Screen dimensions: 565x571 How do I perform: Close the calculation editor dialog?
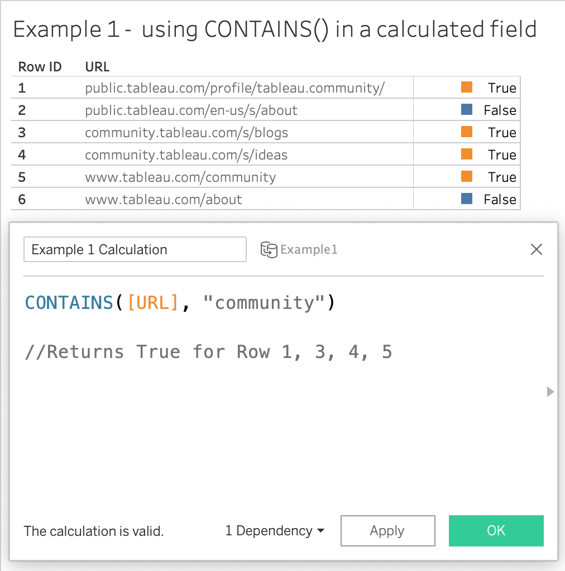(536, 249)
